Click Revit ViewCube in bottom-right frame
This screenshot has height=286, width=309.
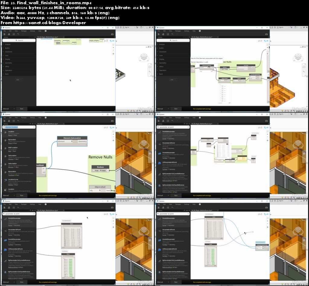[298, 230]
